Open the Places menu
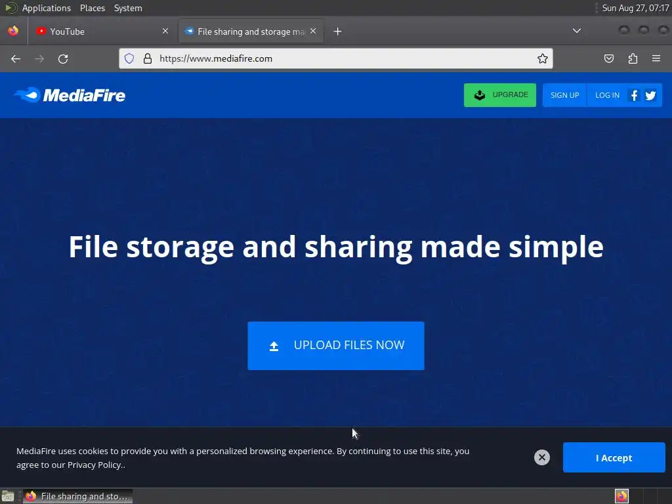 tap(92, 8)
